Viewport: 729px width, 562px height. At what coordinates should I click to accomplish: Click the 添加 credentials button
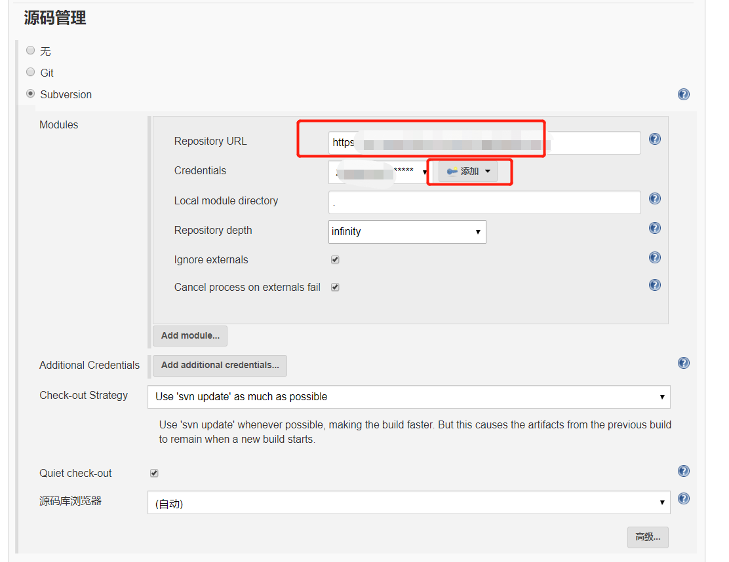click(467, 172)
